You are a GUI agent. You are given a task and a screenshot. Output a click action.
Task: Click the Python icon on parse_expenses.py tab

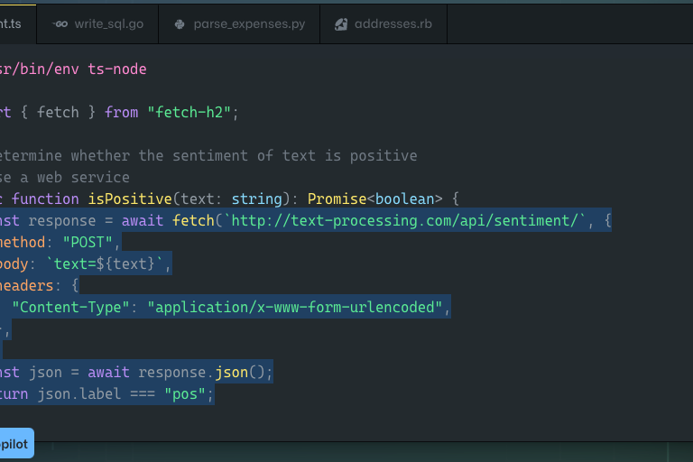(x=180, y=24)
